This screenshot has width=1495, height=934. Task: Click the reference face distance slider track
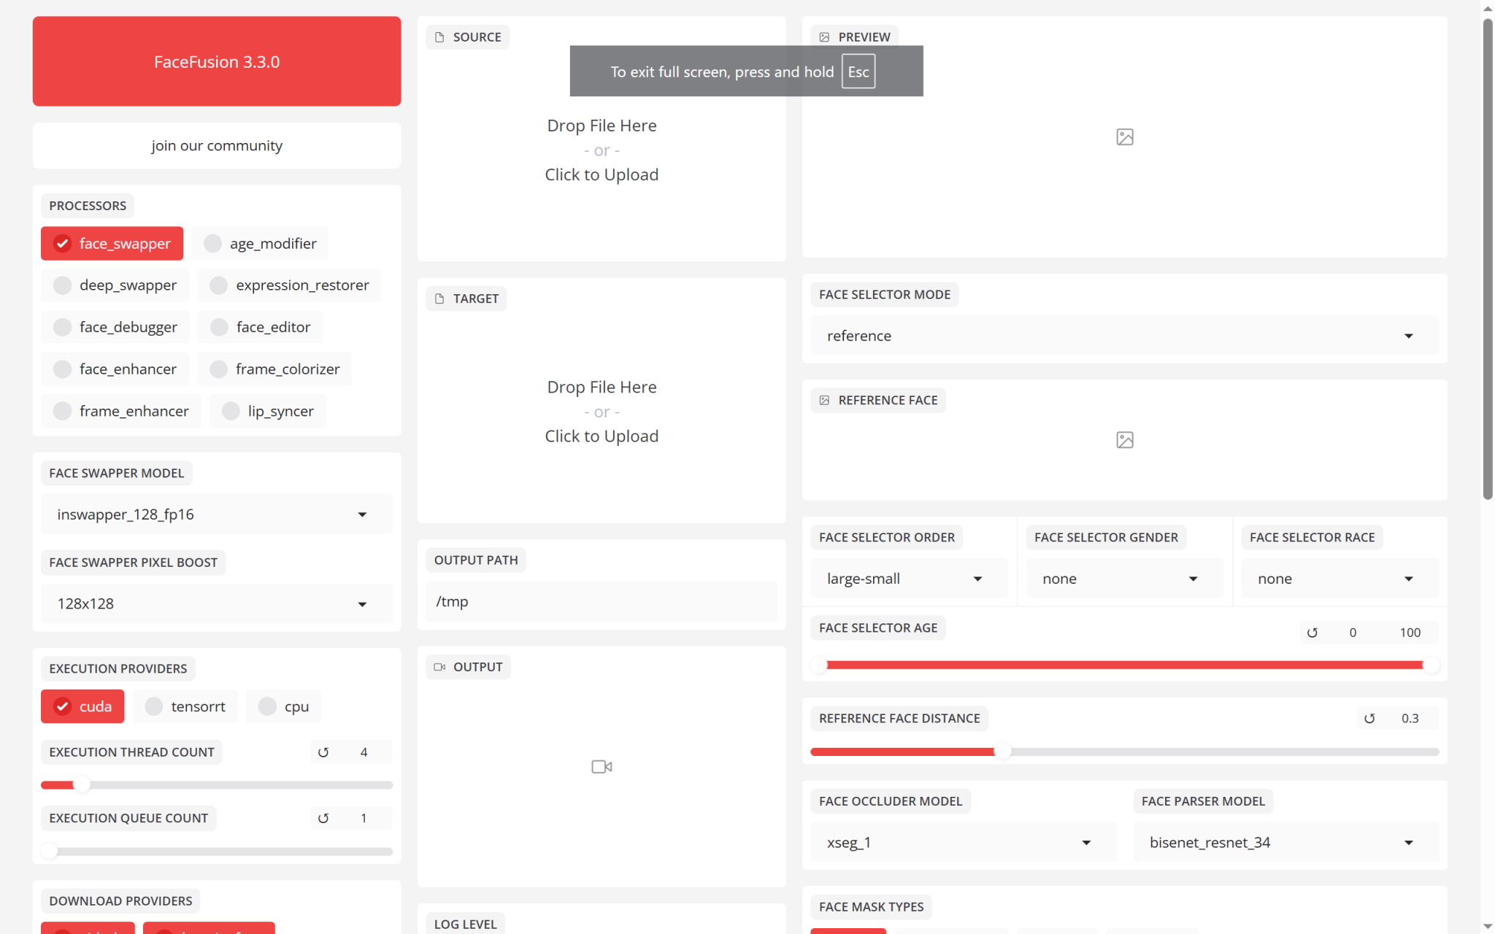point(1168,752)
